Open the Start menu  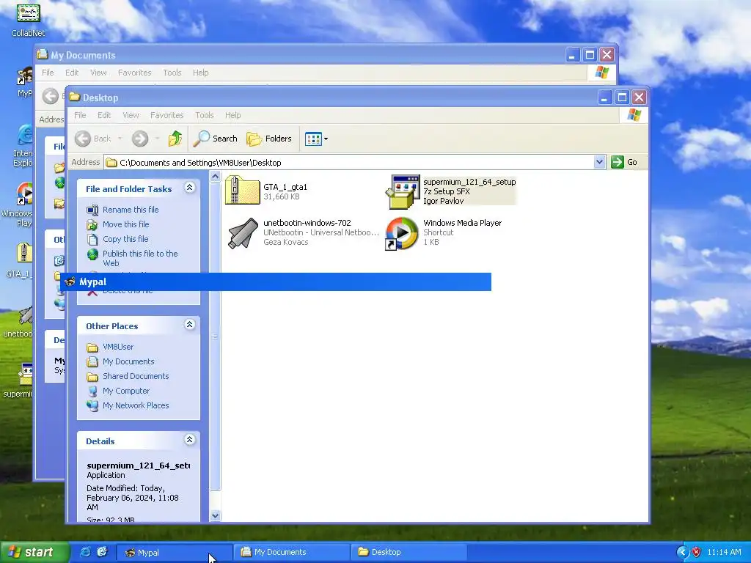(34, 552)
